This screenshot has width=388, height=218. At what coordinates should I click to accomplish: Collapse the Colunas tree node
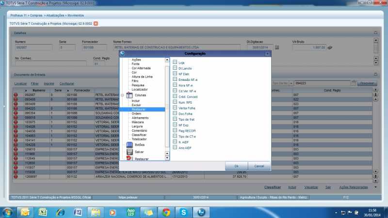coord(122,95)
